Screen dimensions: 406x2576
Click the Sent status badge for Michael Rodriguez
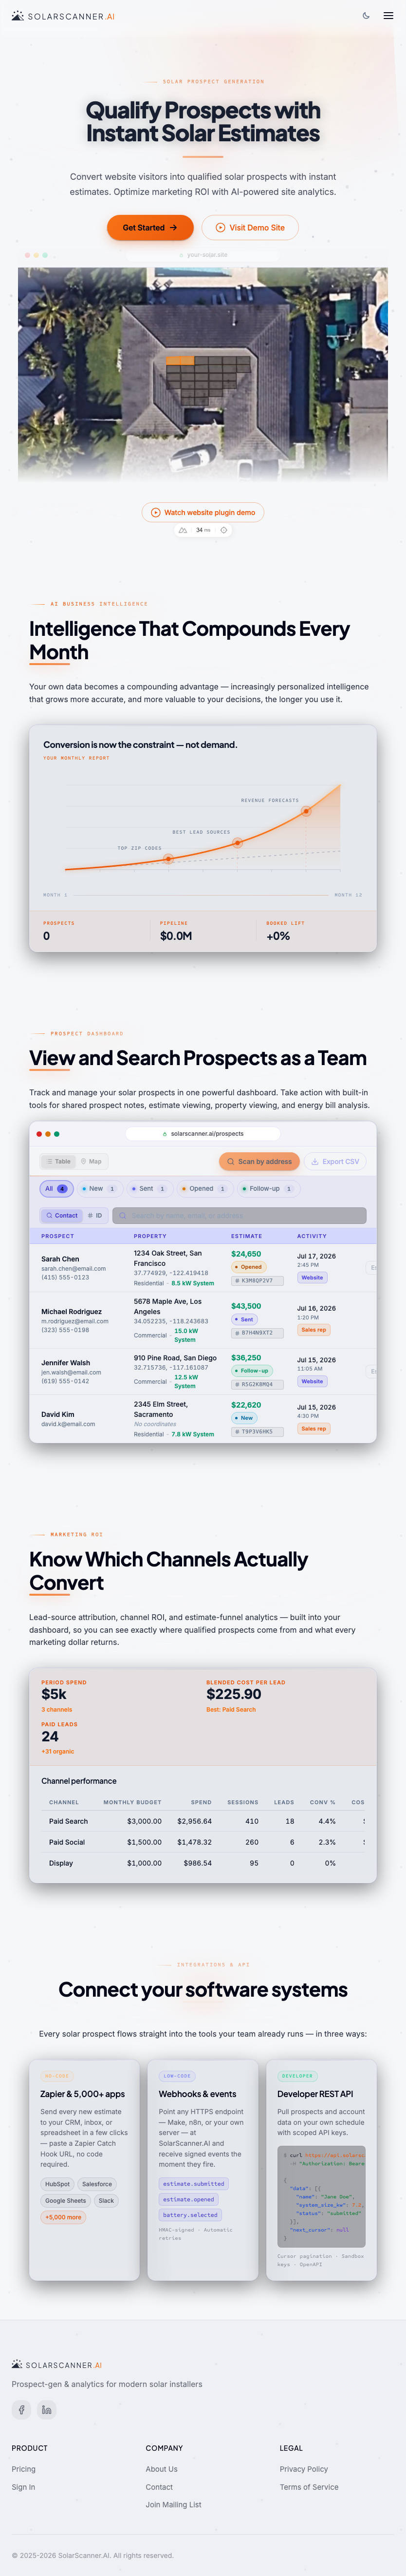[244, 1319]
